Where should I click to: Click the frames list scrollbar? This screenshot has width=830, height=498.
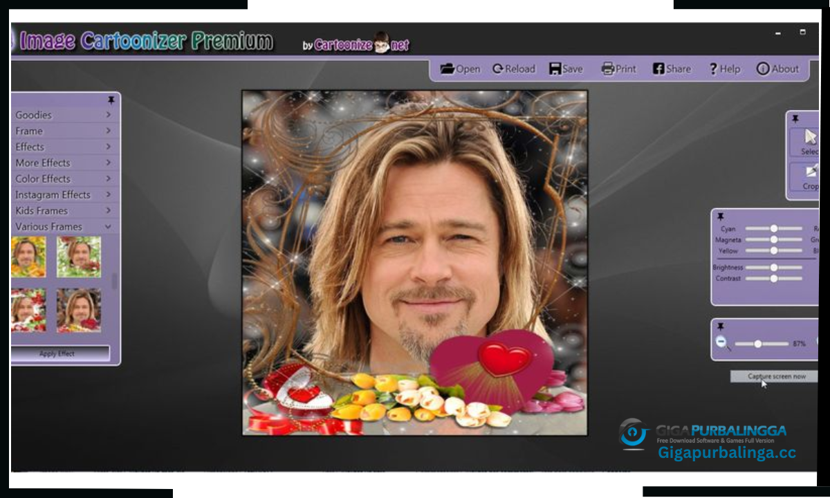pyautogui.click(x=115, y=282)
